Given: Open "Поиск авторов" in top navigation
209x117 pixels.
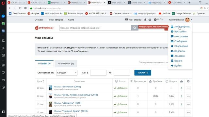Looking at the screenshot, I should [55, 19].
